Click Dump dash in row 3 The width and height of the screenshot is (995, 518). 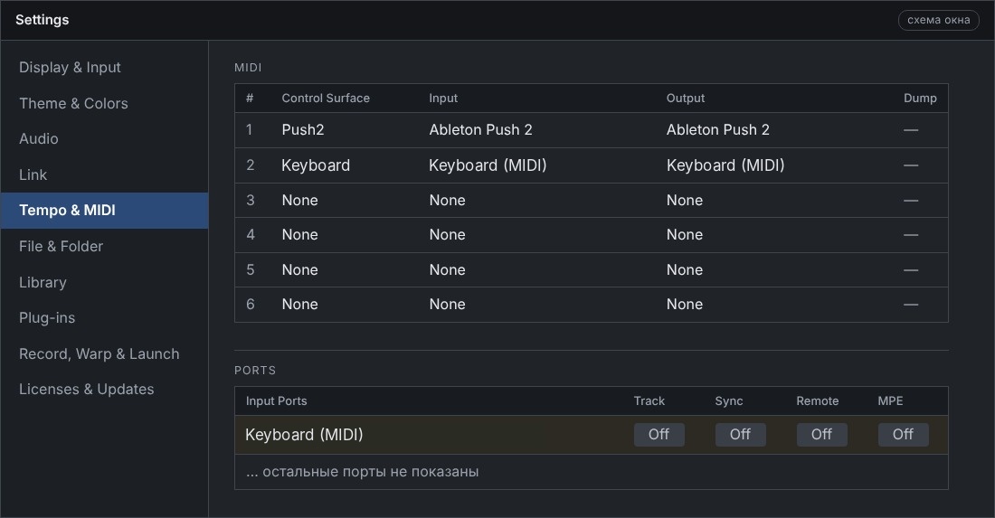911,201
